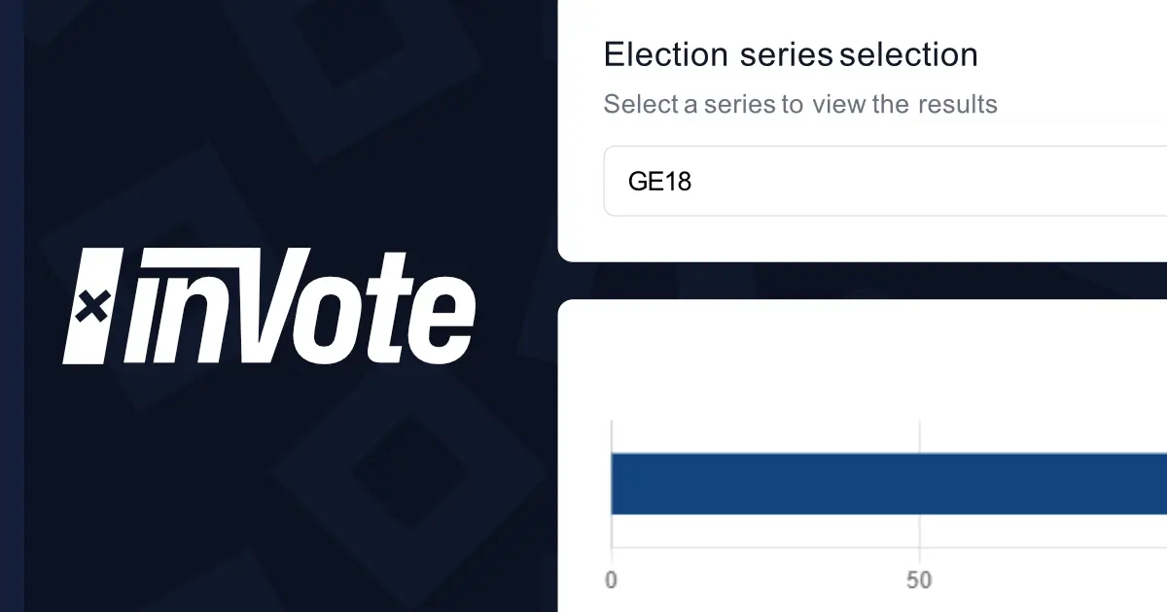The height and width of the screenshot is (612, 1167).
Task: Click the 0 label on the chart axis
Action: (x=611, y=579)
